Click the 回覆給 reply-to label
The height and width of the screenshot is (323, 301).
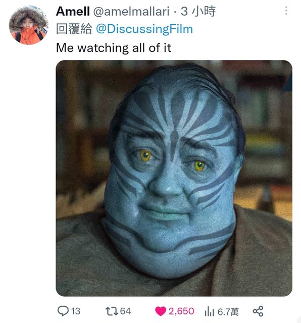pos(74,29)
